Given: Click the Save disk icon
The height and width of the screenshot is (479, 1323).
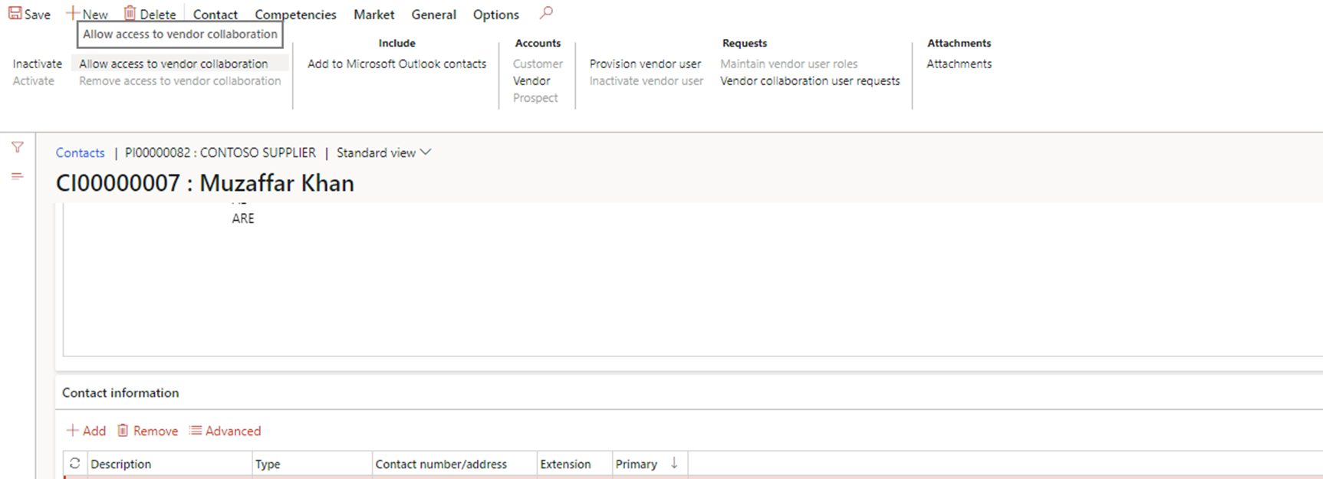Looking at the screenshot, I should click(x=15, y=14).
